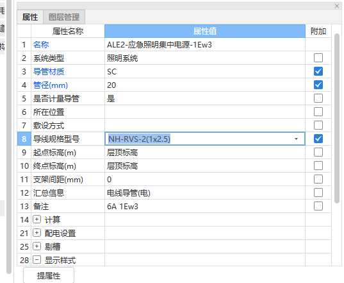Click the SC conduit material value

coord(205,71)
